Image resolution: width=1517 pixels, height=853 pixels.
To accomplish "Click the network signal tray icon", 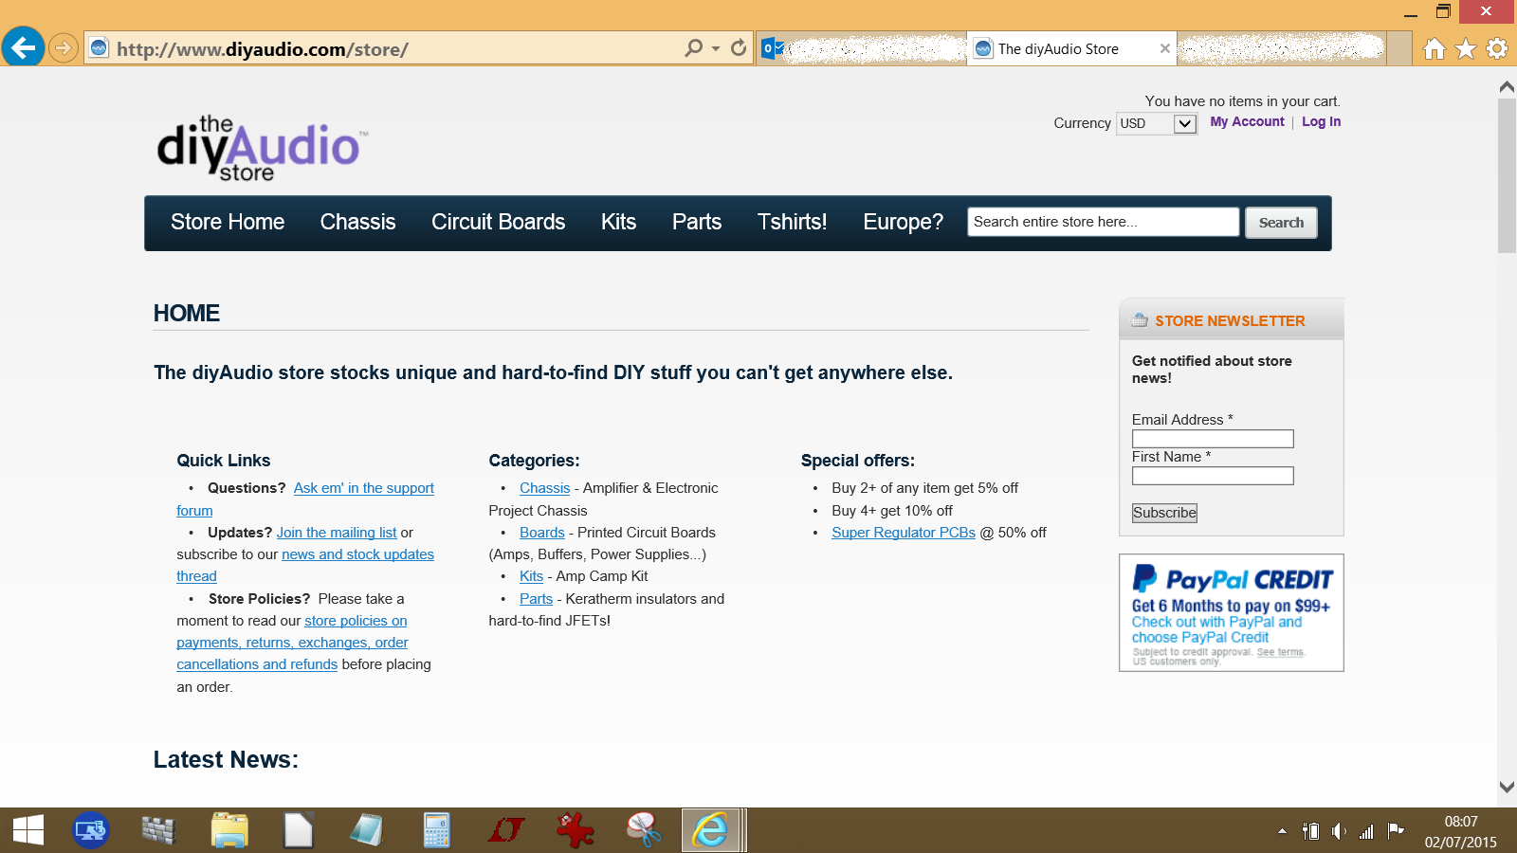I will click(x=1366, y=832).
